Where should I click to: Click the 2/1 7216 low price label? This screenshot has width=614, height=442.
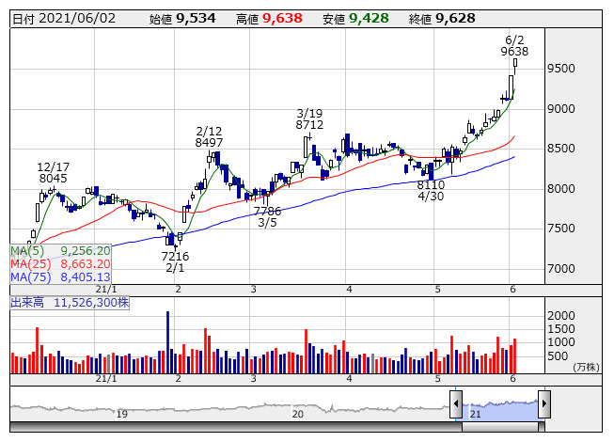coord(175,261)
